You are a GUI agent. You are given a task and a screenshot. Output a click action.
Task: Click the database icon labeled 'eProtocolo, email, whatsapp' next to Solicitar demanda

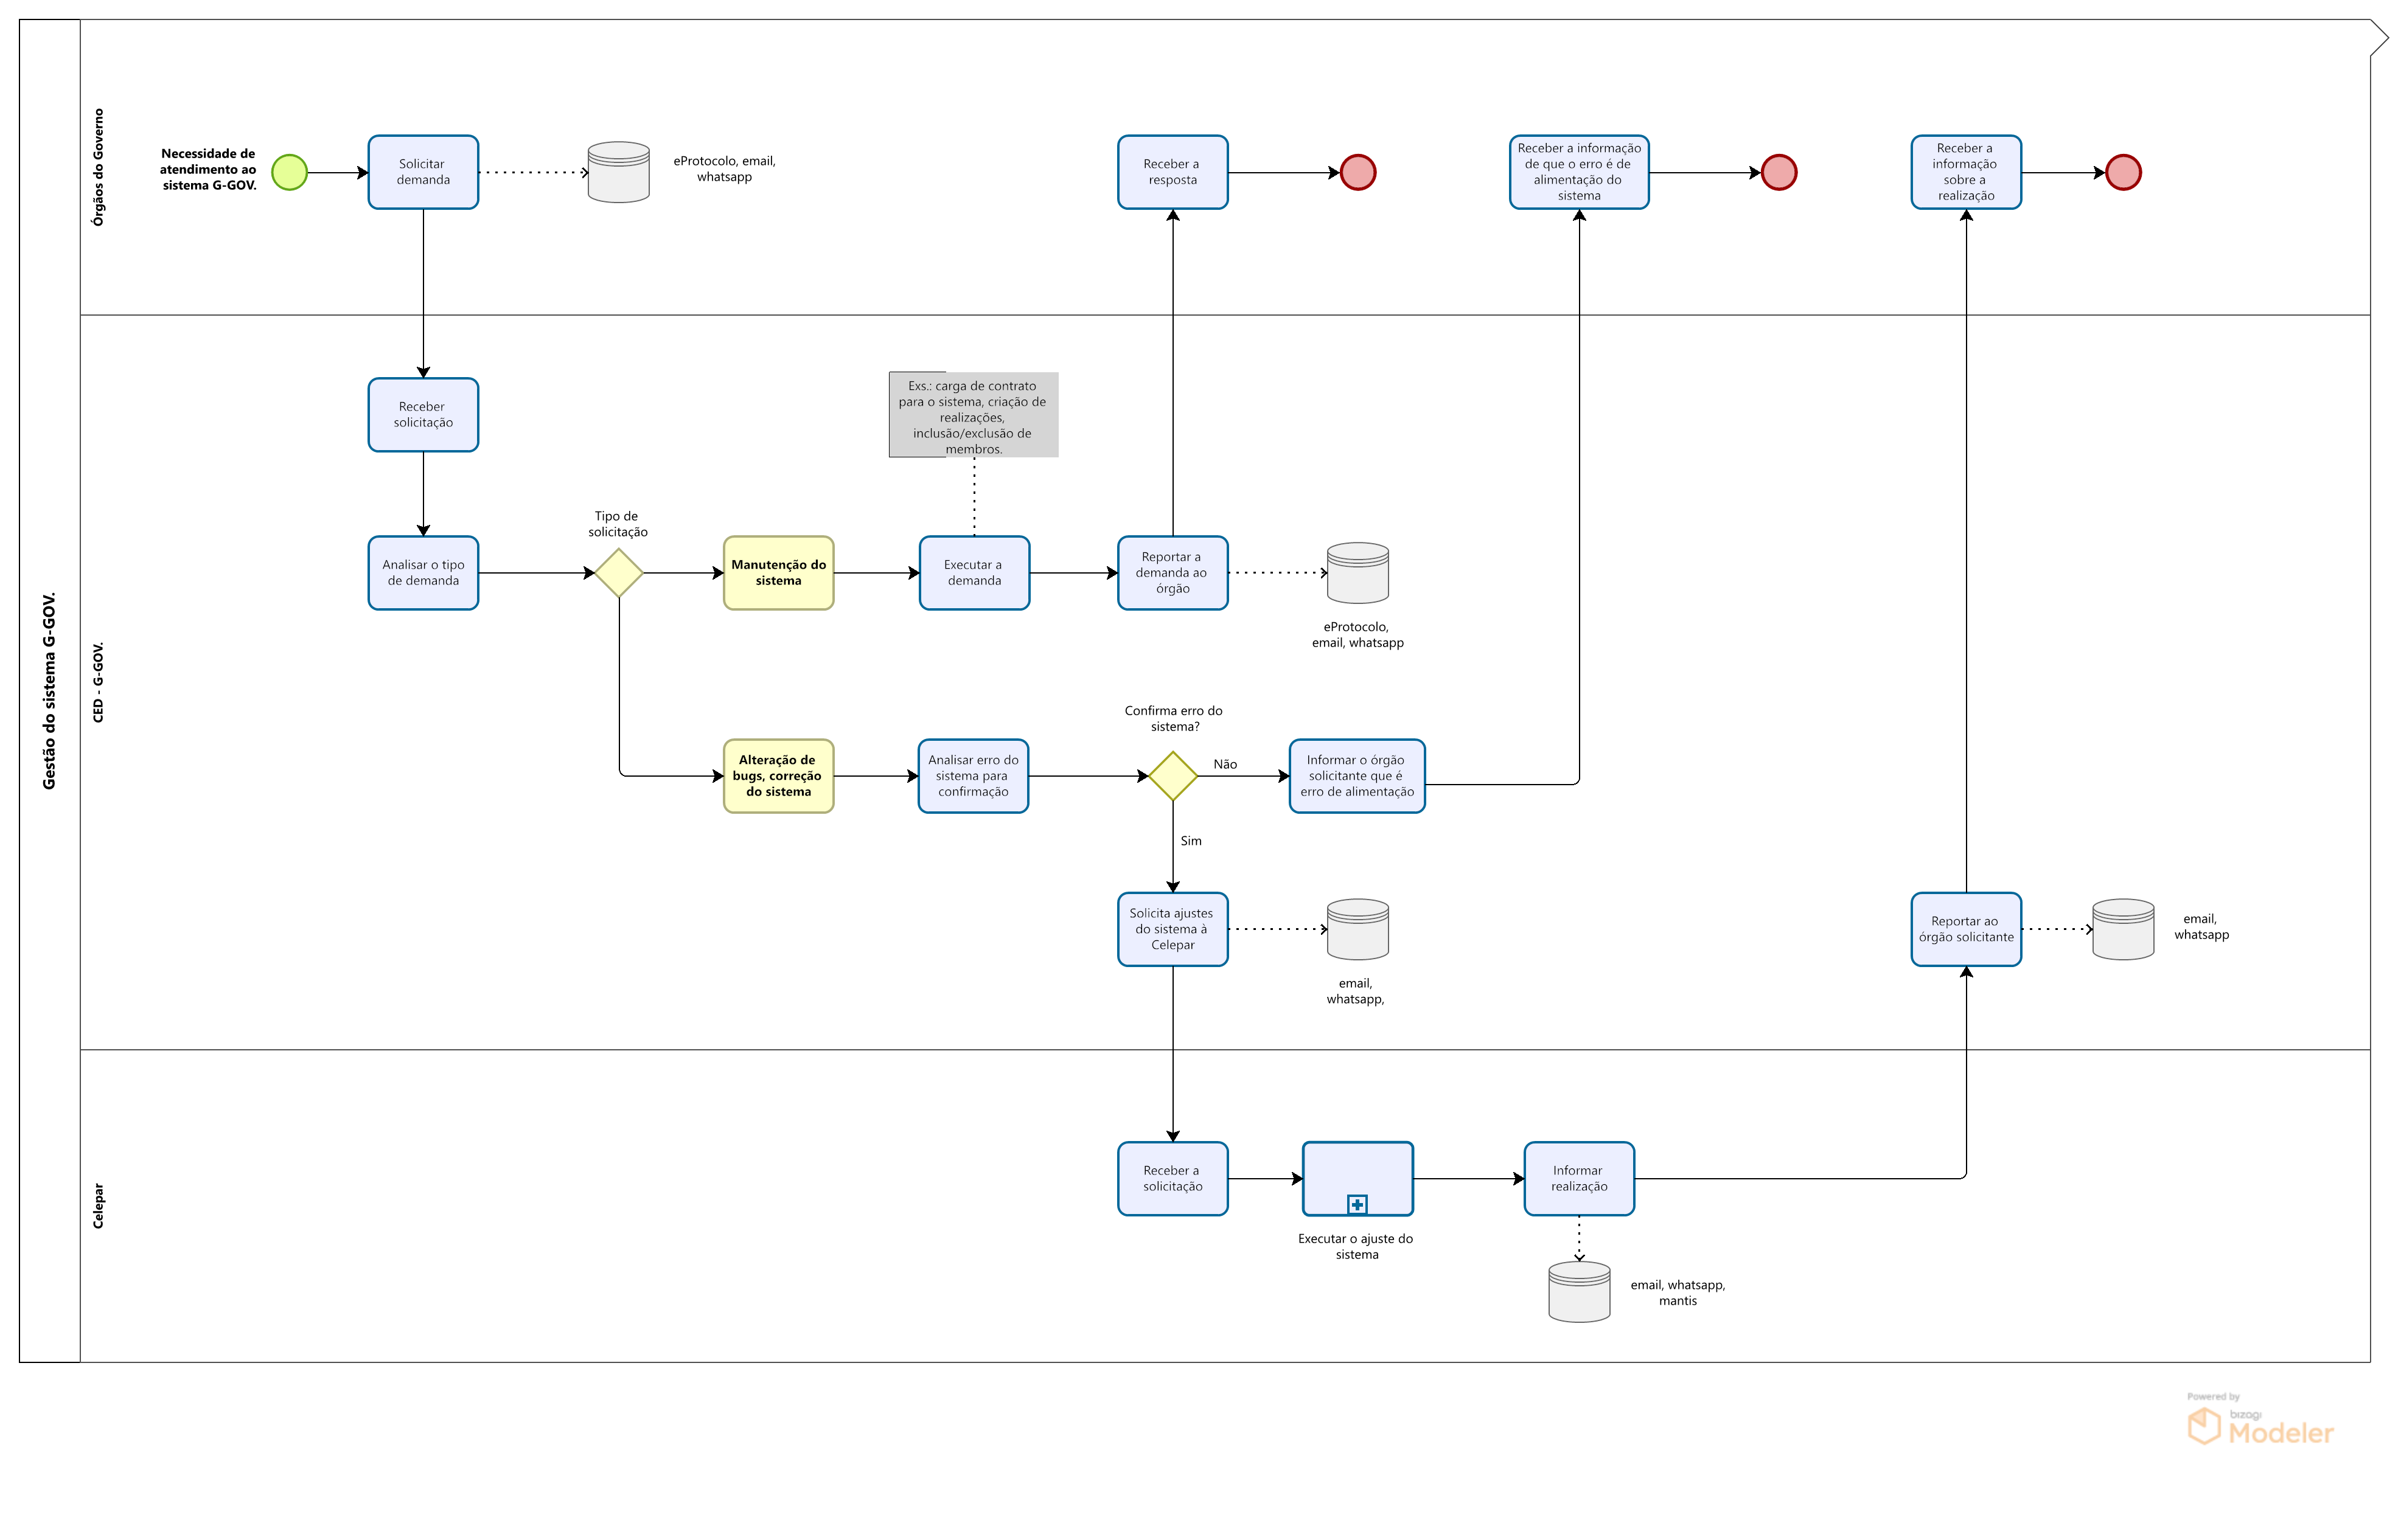pos(618,172)
